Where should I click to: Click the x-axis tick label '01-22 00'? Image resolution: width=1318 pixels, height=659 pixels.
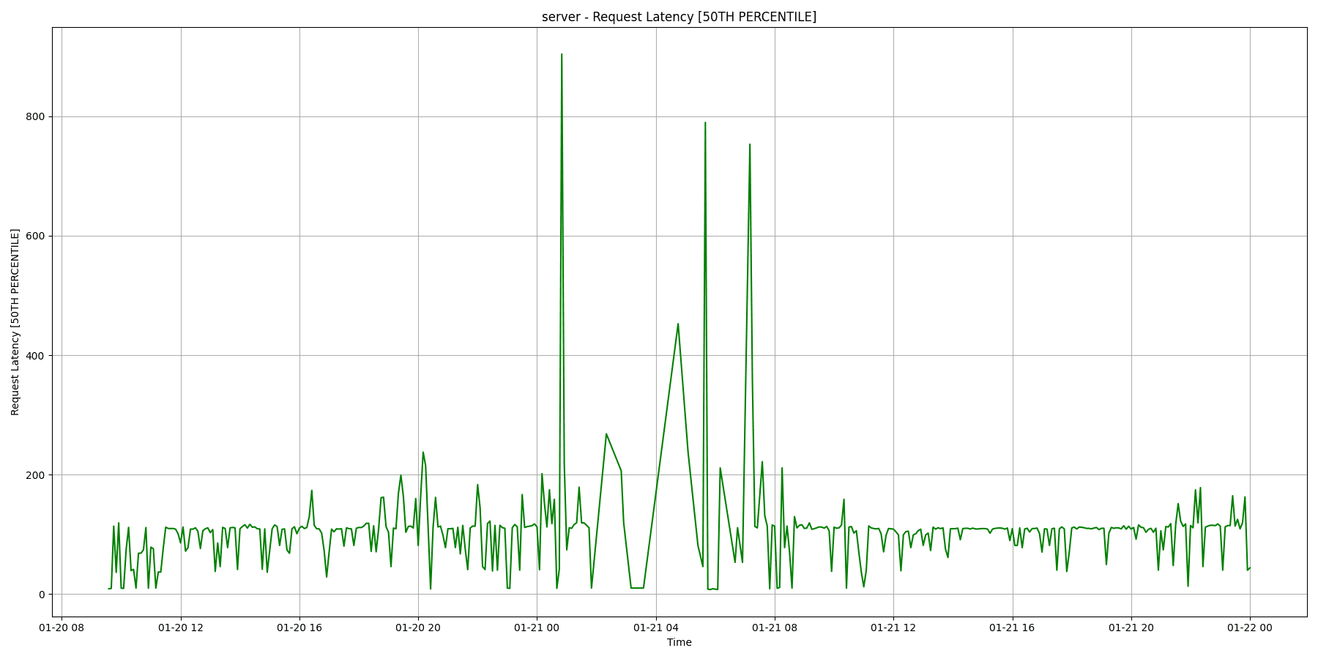1250,628
